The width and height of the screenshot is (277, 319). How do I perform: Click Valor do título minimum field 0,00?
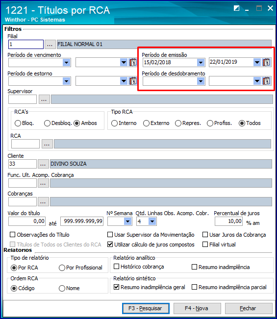coord(27,221)
